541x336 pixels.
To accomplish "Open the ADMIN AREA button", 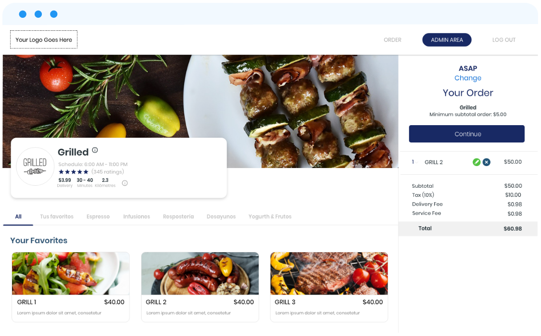I will 447,40.
